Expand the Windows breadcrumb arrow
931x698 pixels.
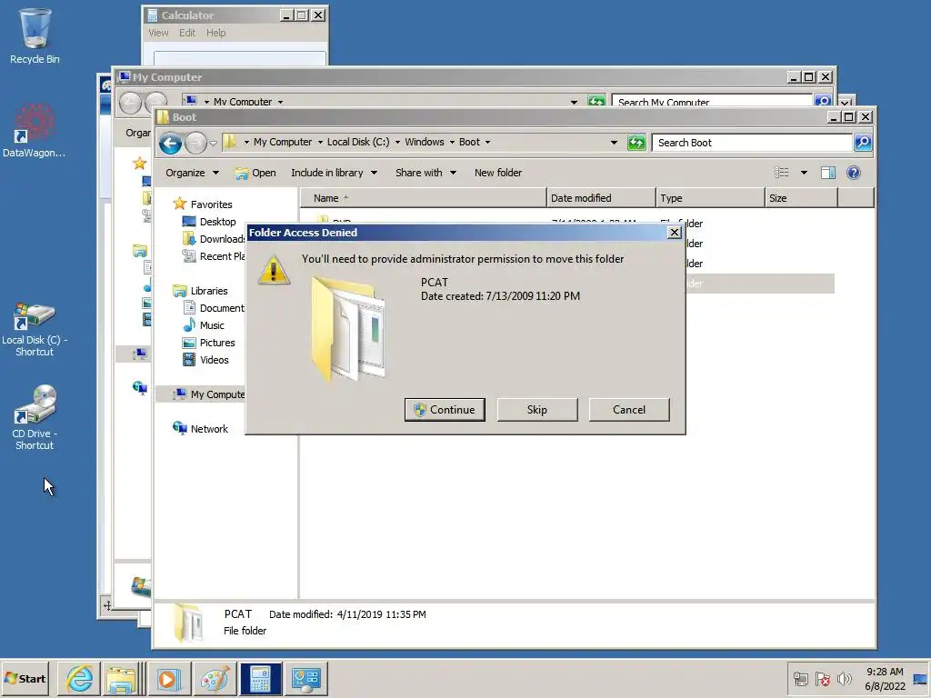pyautogui.click(x=452, y=143)
